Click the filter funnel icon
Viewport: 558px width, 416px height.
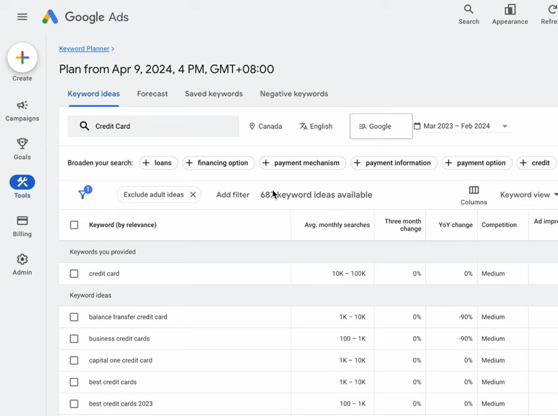tap(82, 194)
